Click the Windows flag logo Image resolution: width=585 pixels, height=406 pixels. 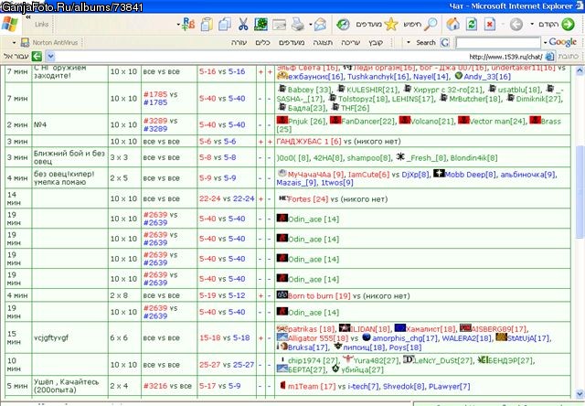9,25
